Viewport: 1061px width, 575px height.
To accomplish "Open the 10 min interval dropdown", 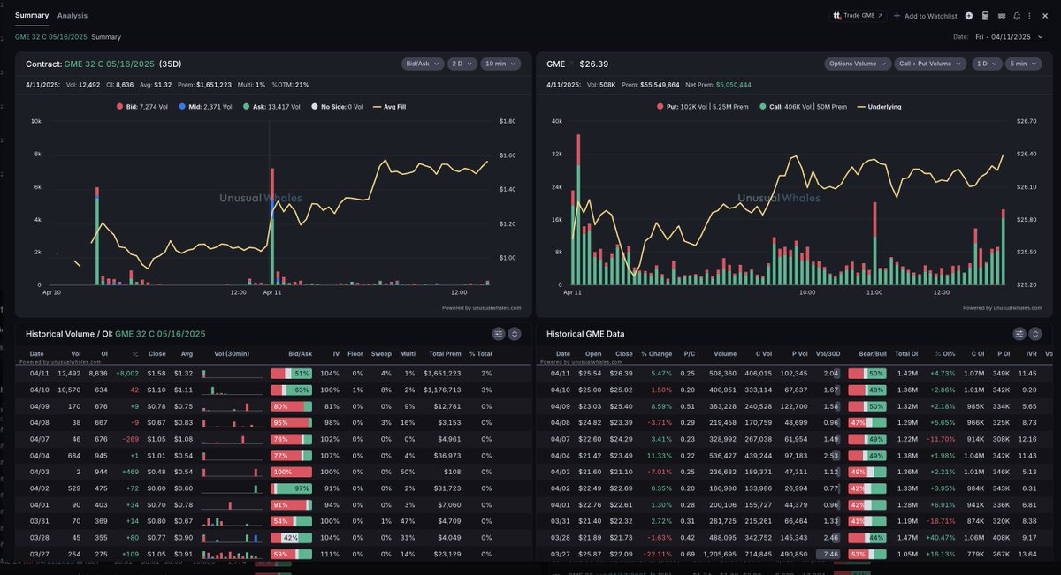I will pyautogui.click(x=501, y=64).
